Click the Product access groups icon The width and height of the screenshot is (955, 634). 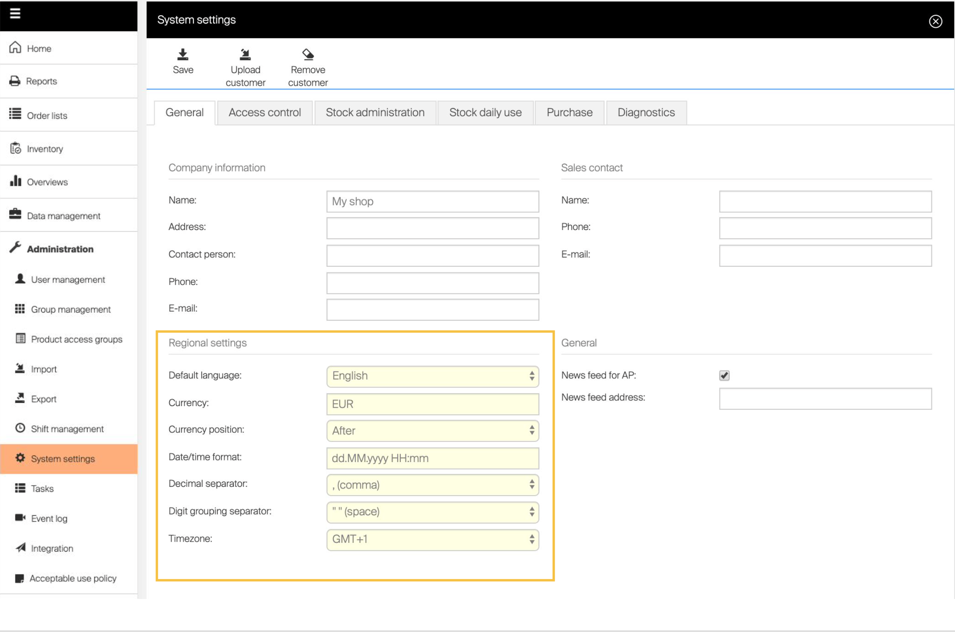pos(20,339)
